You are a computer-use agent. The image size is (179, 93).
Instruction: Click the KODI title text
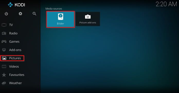click(x=20, y=5)
